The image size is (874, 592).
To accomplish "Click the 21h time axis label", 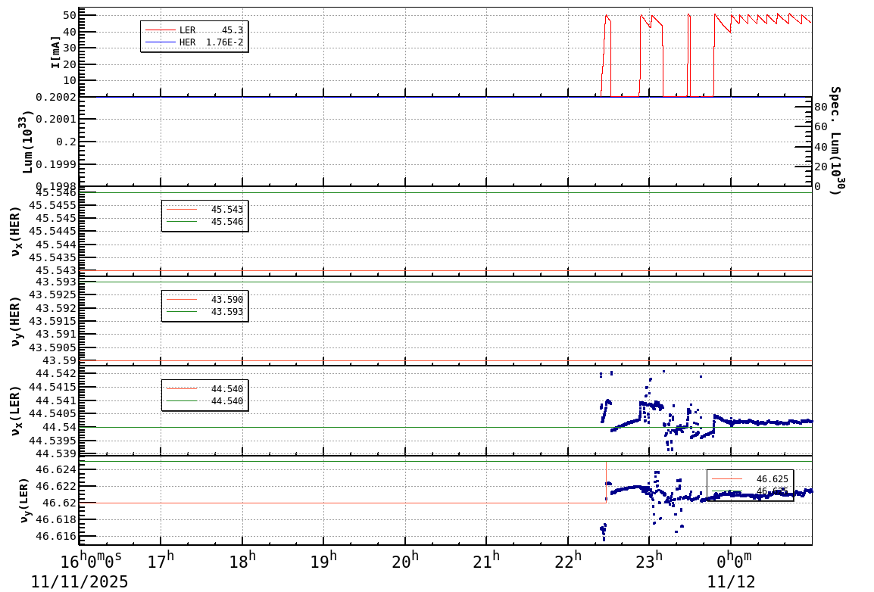I will [x=487, y=559].
